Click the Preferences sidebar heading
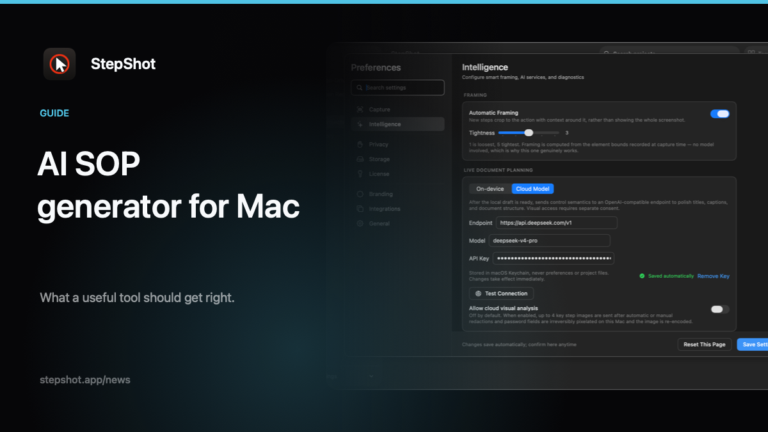Image resolution: width=768 pixels, height=432 pixels. [376, 67]
